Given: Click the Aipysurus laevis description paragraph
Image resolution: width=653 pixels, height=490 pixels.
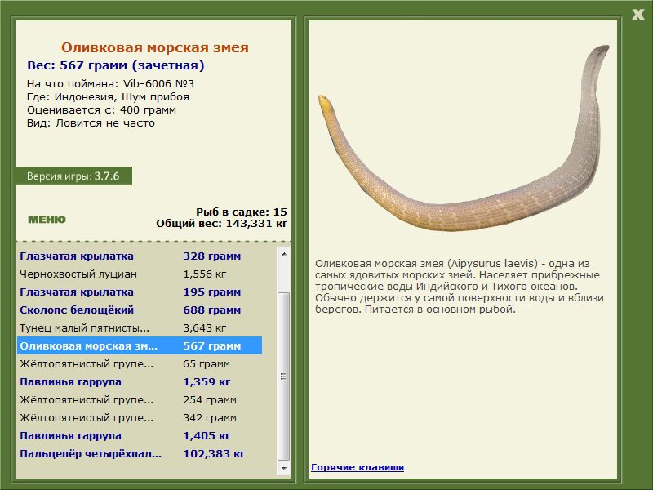Looking at the screenshot, I should (460, 287).
